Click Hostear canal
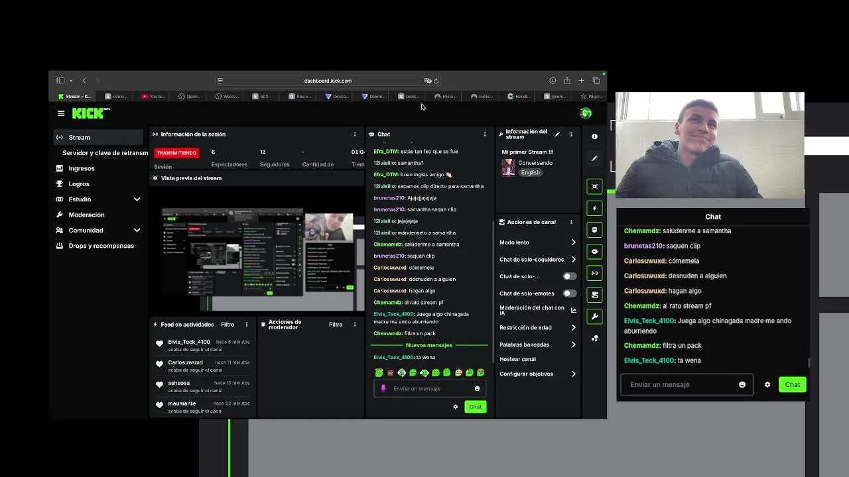 coord(517,359)
